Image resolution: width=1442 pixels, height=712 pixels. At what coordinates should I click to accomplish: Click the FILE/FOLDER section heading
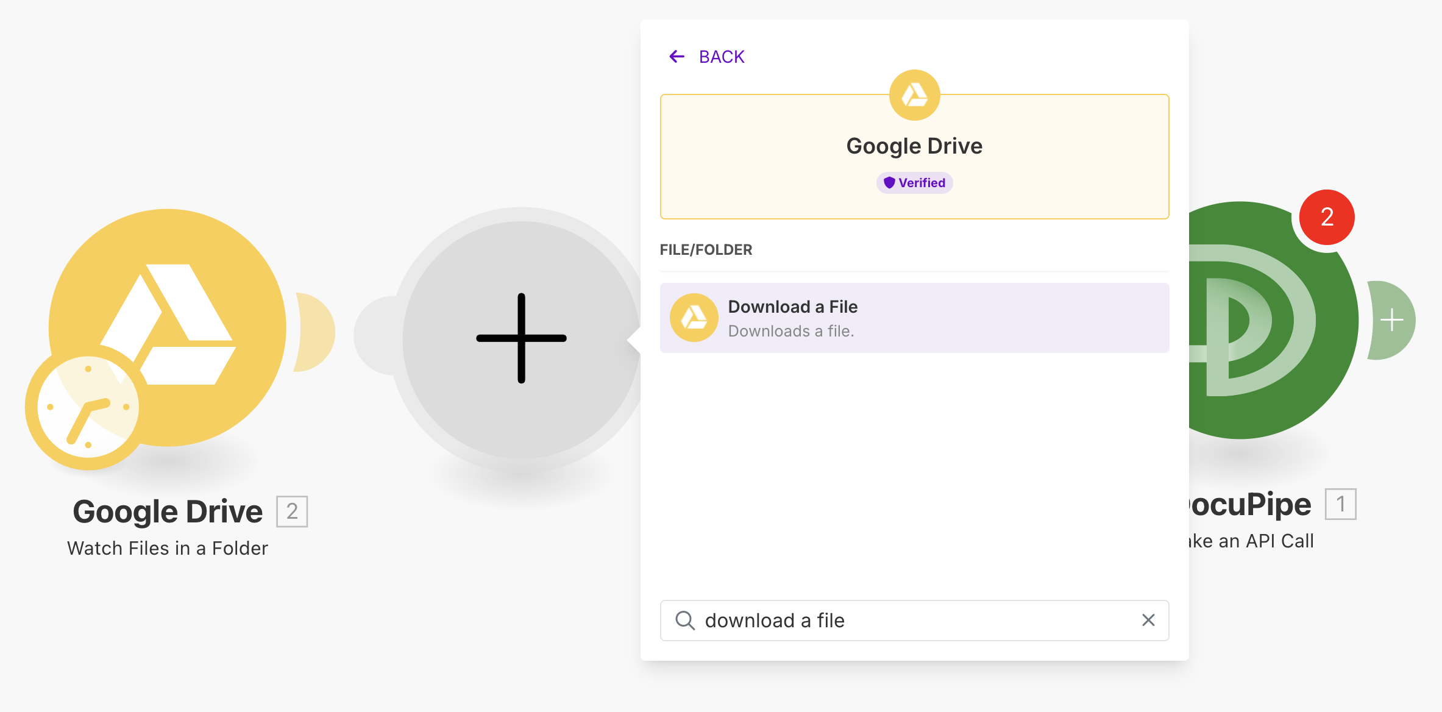[706, 250]
